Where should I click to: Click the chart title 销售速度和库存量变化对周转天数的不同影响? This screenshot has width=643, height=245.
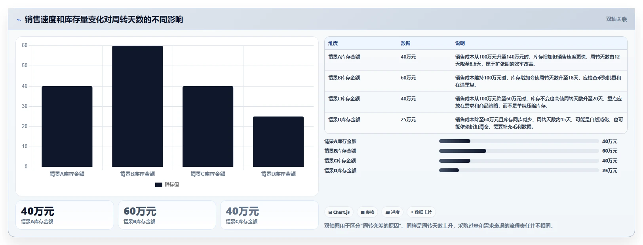[x=104, y=19]
